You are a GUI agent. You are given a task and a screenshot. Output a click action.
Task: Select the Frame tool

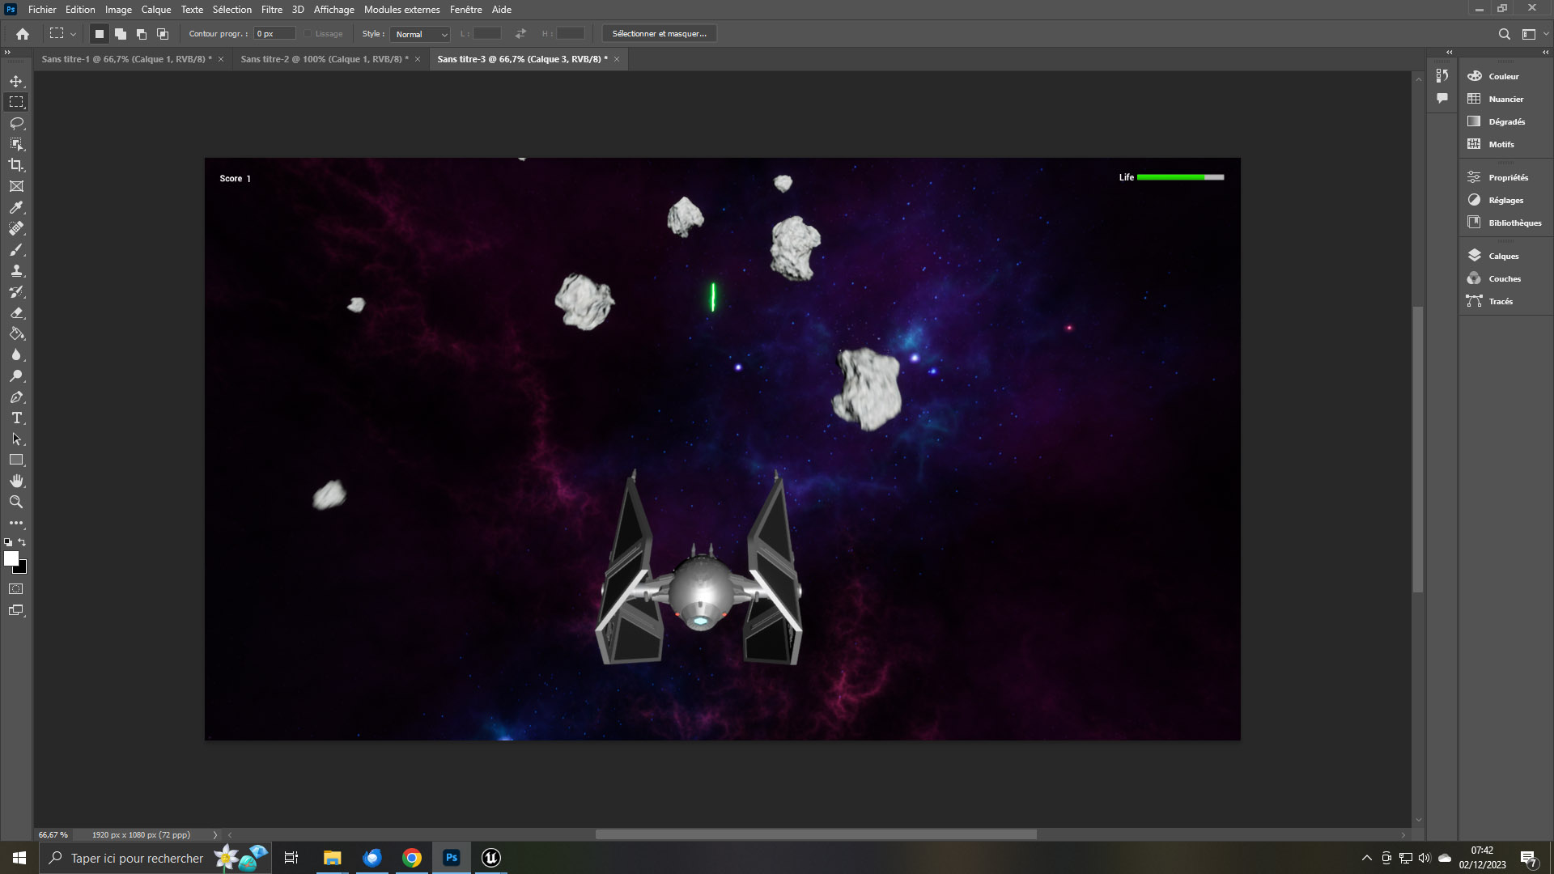pyautogui.click(x=16, y=186)
